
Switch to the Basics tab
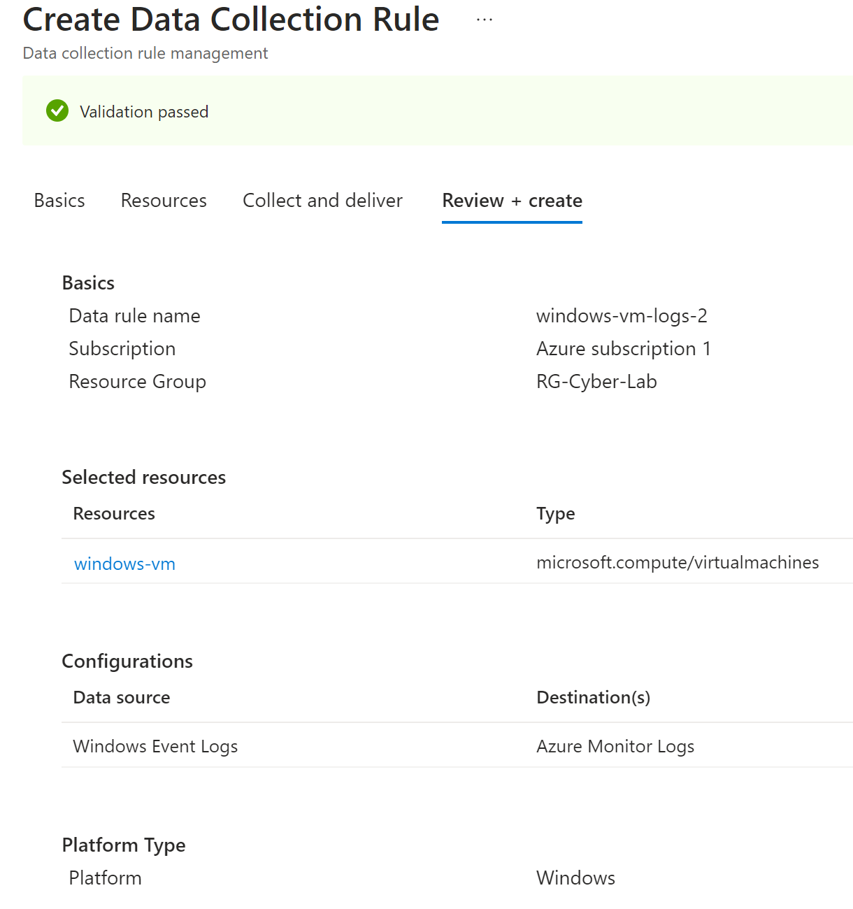pos(59,201)
